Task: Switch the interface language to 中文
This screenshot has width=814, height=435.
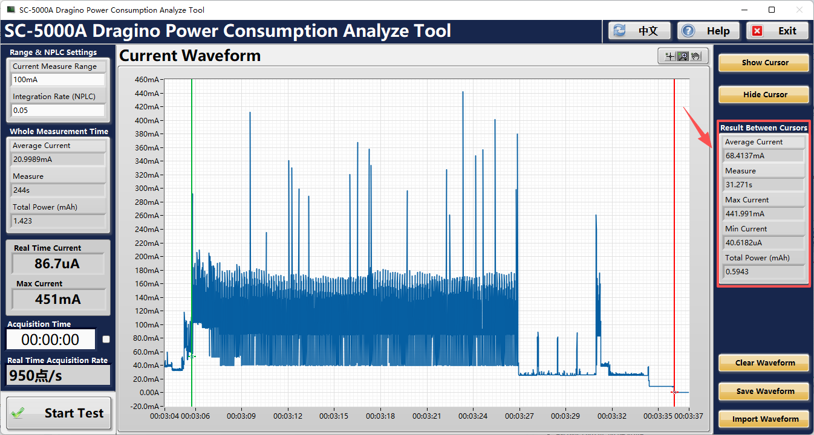Action: coord(640,31)
